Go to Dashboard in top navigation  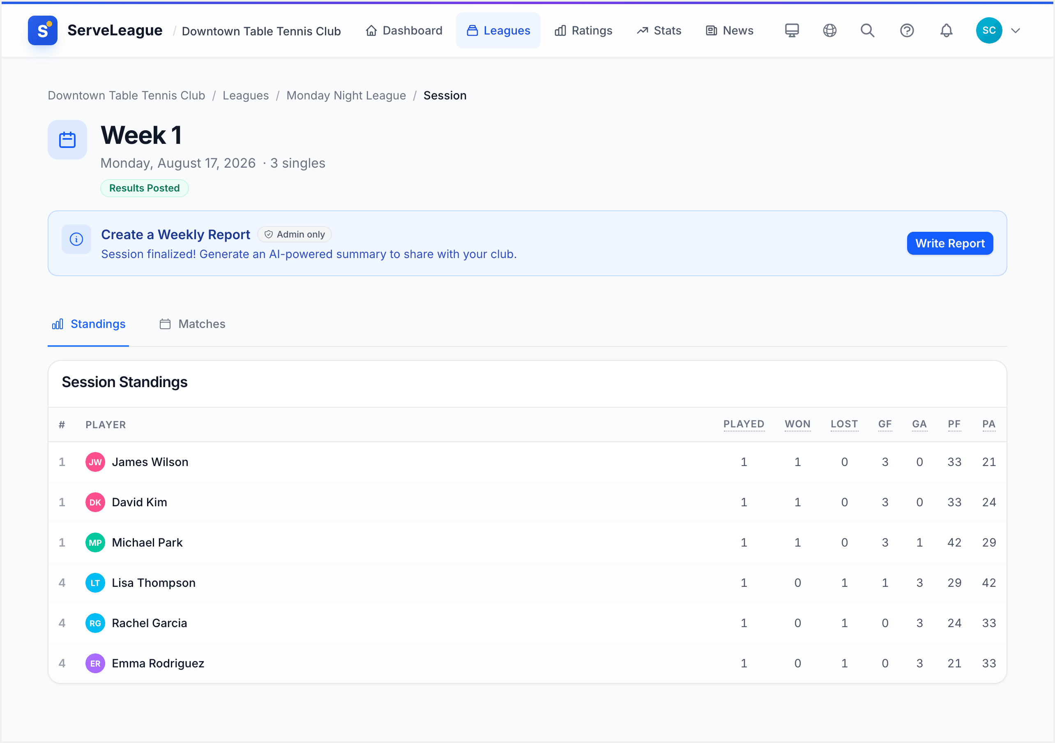pos(404,30)
